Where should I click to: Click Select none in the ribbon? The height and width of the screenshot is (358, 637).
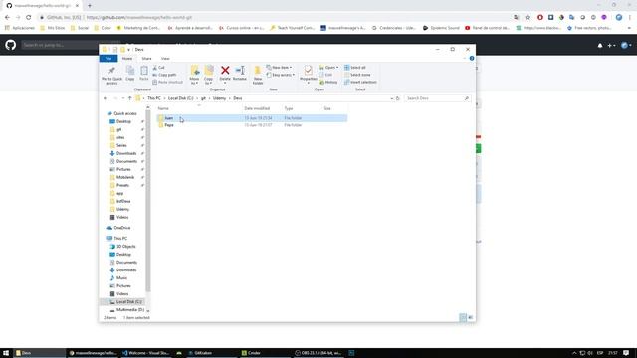(357, 75)
